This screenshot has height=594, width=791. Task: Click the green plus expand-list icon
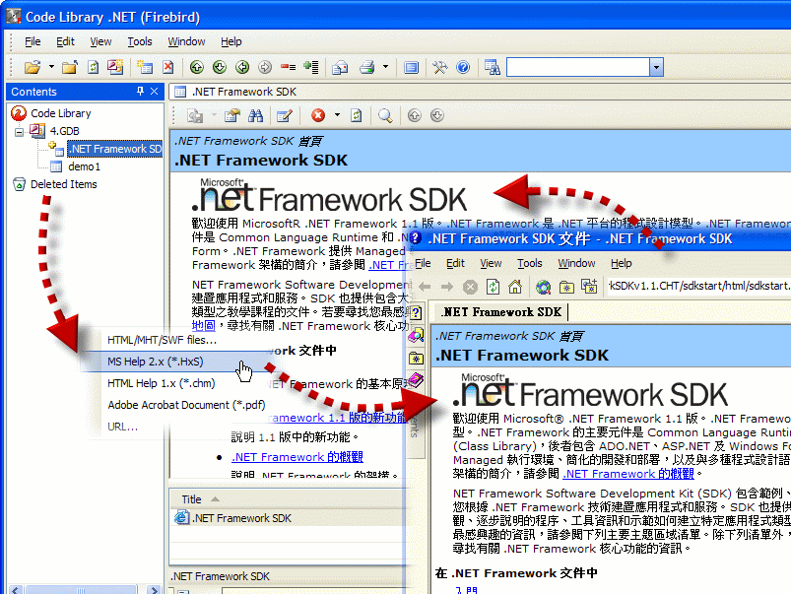point(310,67)
